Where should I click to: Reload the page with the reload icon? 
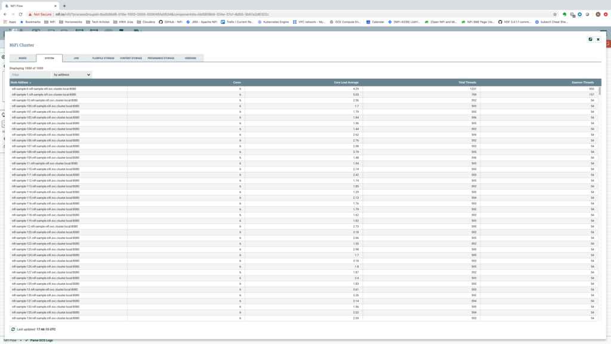point(20,13)
